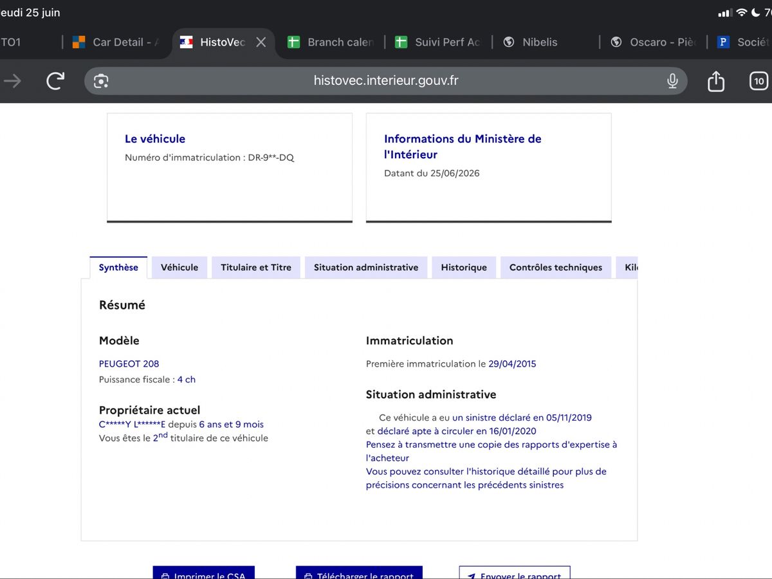
Task: Tap the histovec.interieur.gouv.fr address field
Action: tap(386, 80)
